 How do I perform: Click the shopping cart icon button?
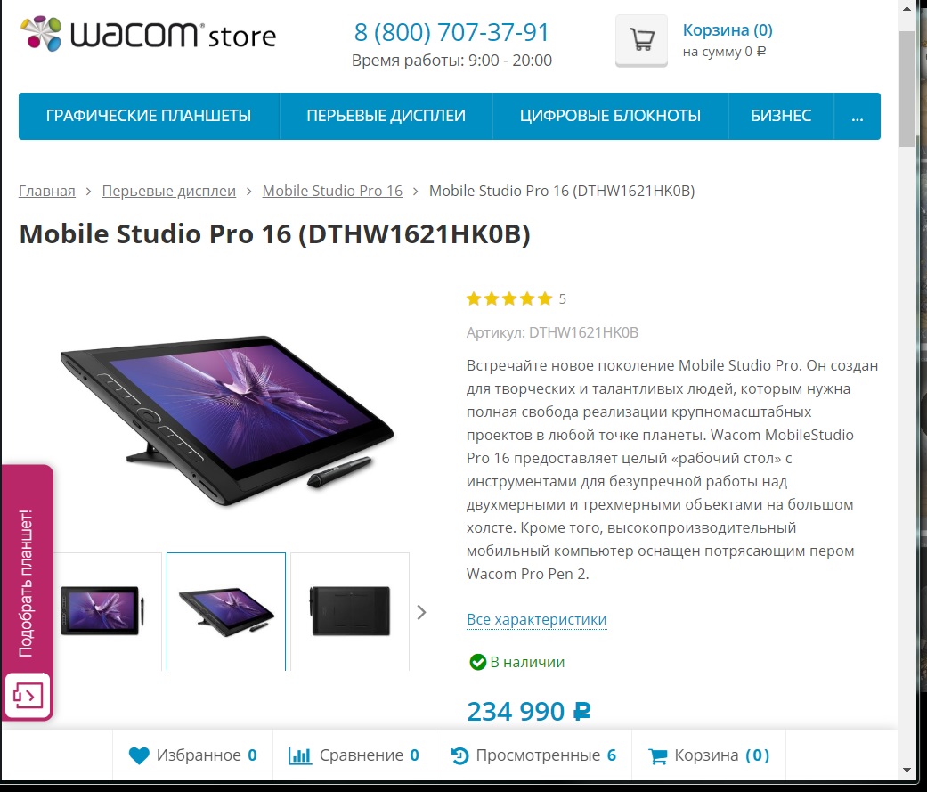click(641, 40)
